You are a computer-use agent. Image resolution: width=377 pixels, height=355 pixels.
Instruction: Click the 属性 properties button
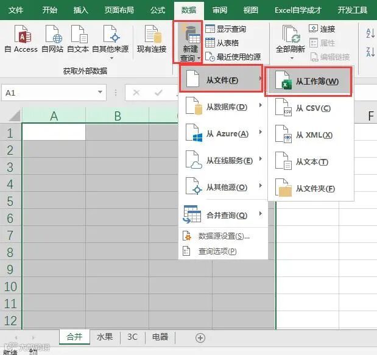pos(322,43)
